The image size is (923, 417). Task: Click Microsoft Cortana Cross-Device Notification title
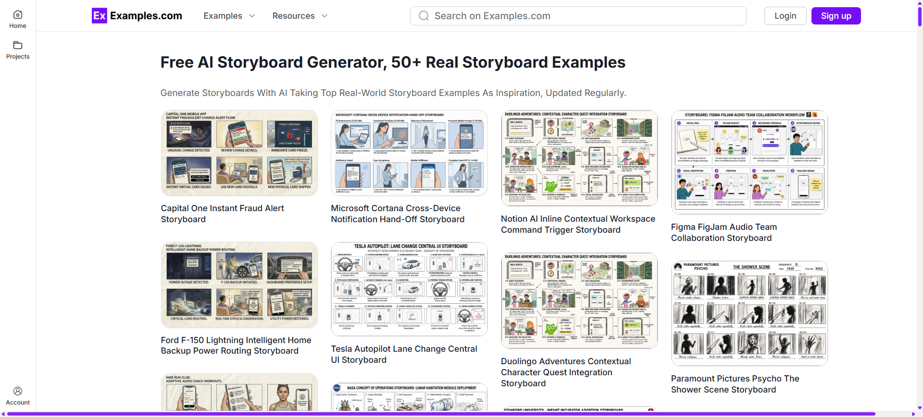(398, 214)
